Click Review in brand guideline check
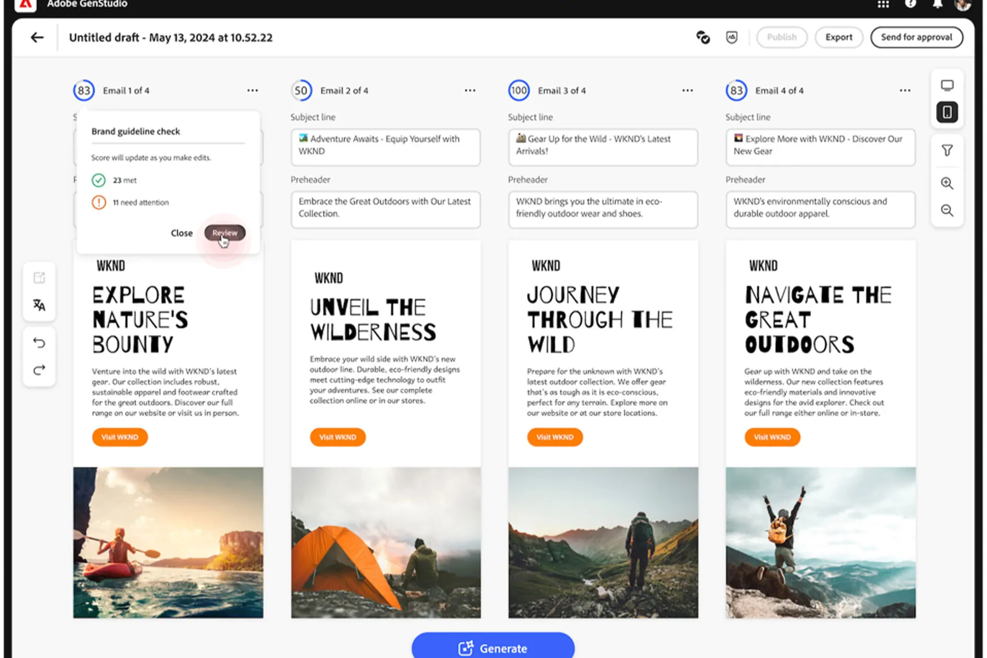This screenshot has width=987, height=658. 225,232
